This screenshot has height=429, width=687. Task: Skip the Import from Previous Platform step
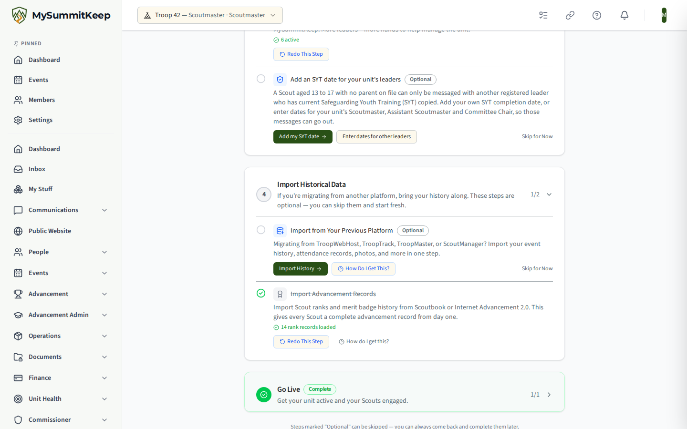537,269
